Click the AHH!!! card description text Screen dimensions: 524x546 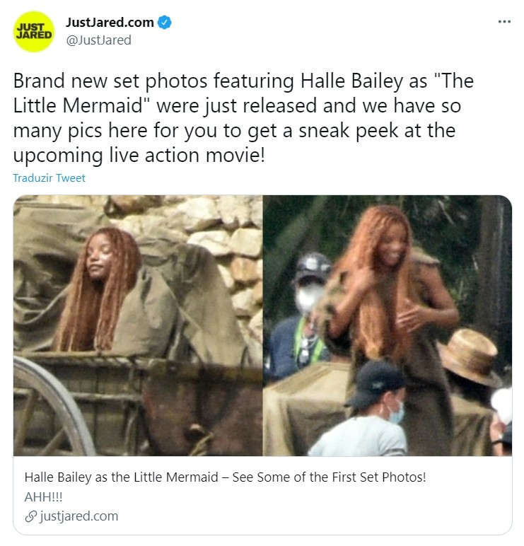tap(44, 497)
